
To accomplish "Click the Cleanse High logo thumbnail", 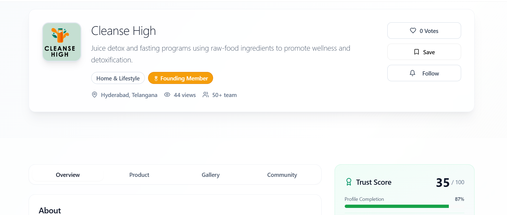I will tap(62, 42).
